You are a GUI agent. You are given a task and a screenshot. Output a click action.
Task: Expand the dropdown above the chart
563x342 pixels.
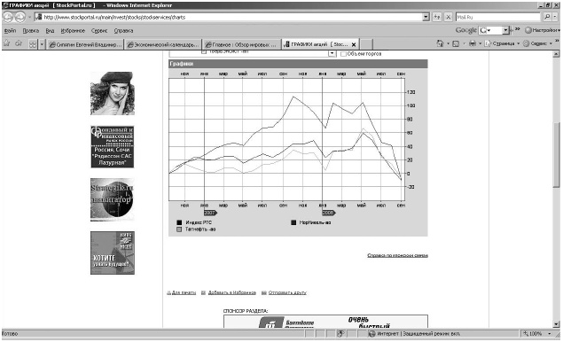(332, 53)
